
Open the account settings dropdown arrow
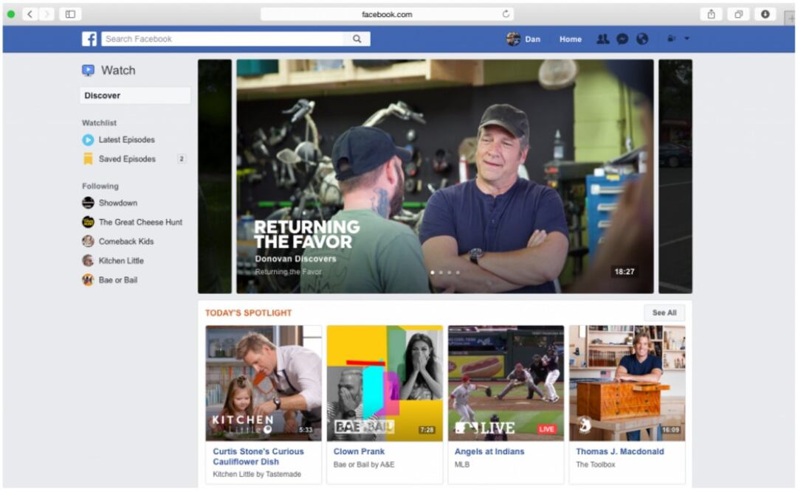pos(687,38)
